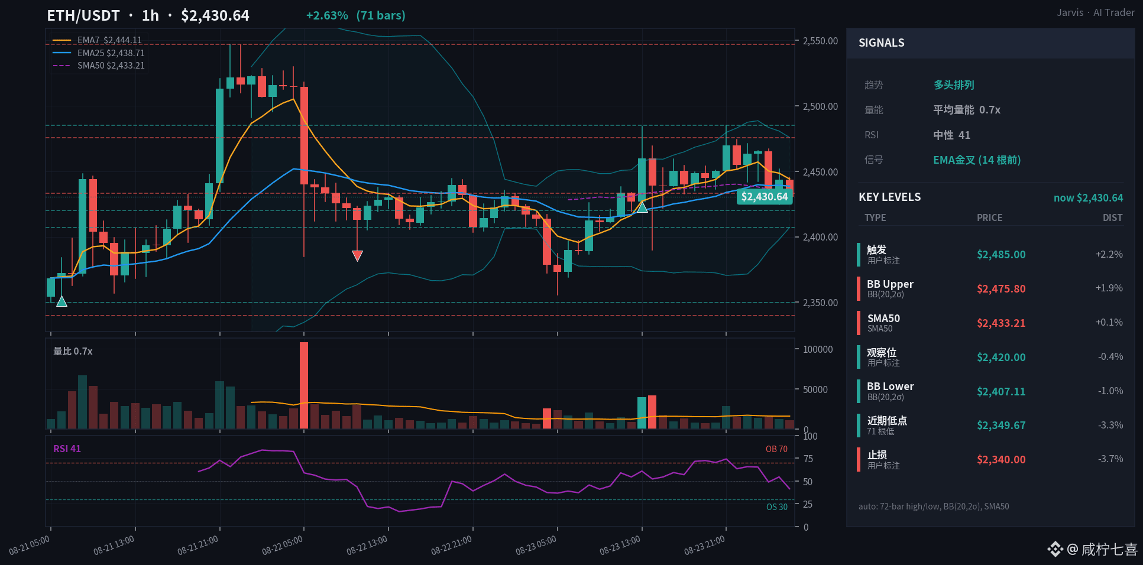Click the 量比 0.7x volume label
This screenshot has height=565, width=1143.
point(73,351)
